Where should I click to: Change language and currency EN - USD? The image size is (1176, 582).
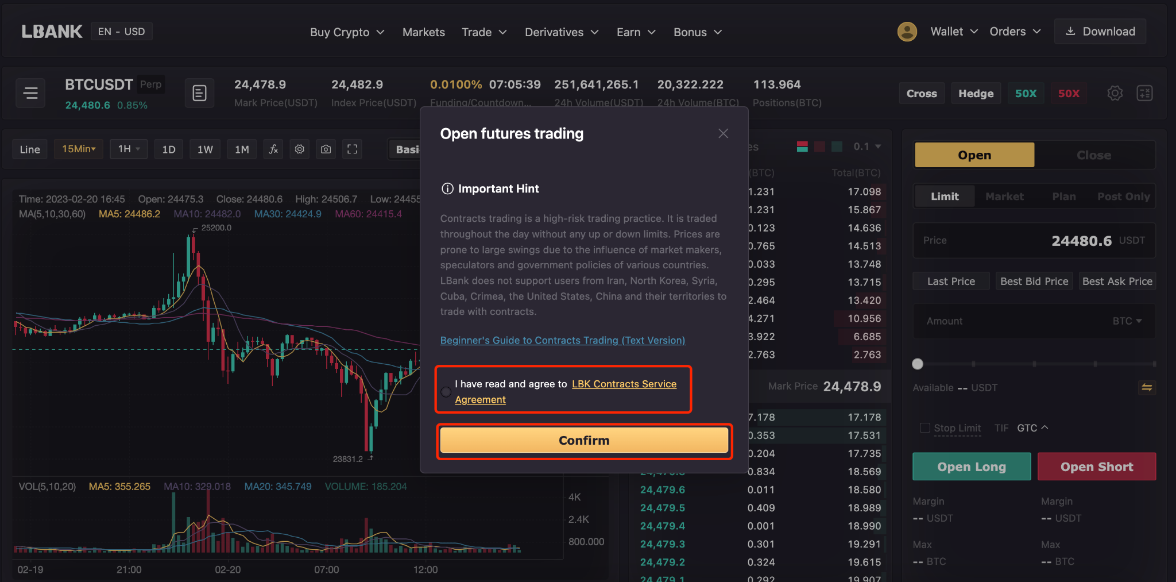point(121,32)
